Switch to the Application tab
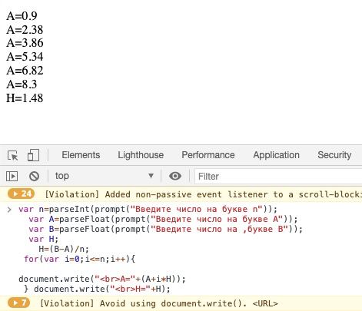This screenshot has height=311, width=362. (276, 155)
